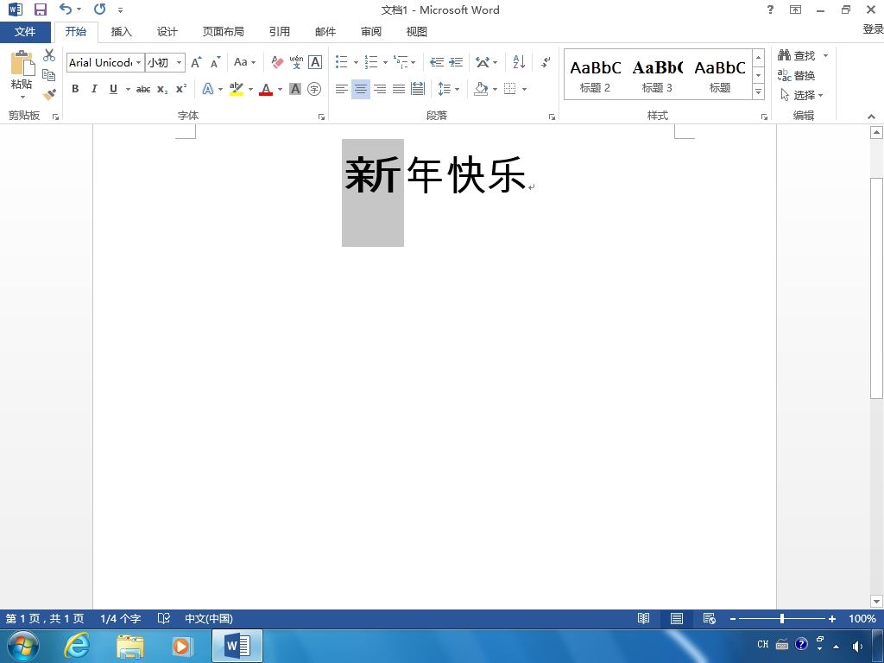Apply character border icon

(x=315, y=62)
